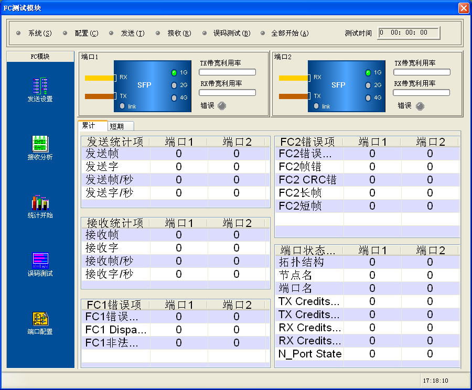Viewport: 472px width, 390px height.
Task: Click the 端口2 错误 indicator light
Action: point(420,106)
